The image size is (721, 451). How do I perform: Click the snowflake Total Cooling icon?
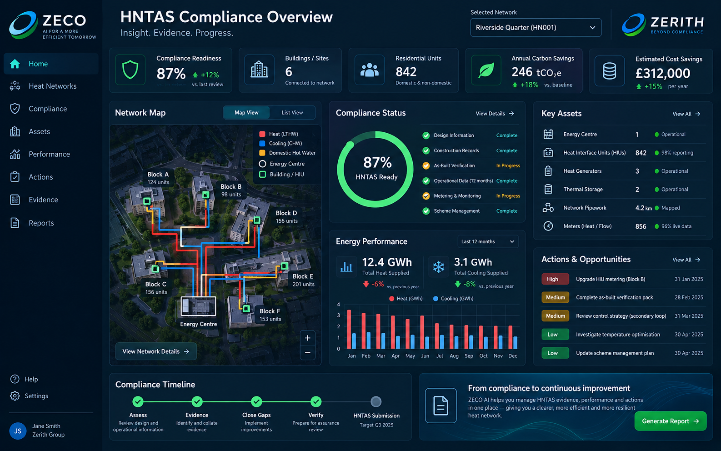(x=439, y=266)
